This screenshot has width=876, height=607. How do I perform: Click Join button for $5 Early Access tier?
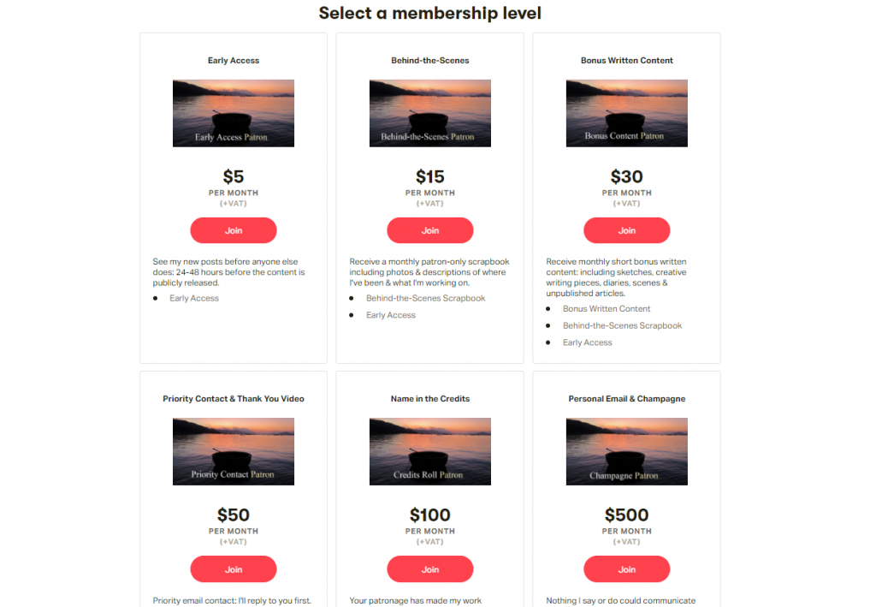click(x=234, y=230)
